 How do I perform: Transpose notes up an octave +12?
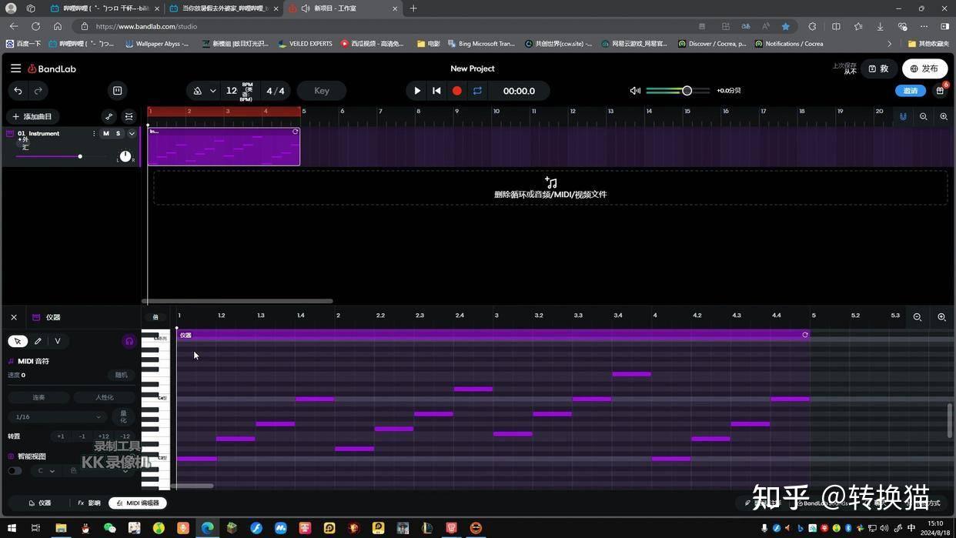(103, 436)
